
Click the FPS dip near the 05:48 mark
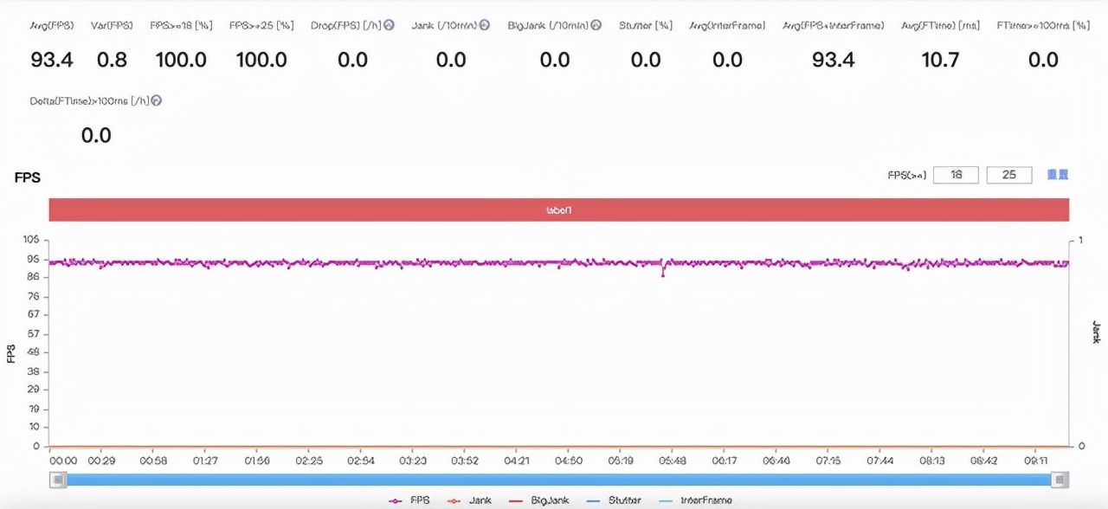[663, 274]
